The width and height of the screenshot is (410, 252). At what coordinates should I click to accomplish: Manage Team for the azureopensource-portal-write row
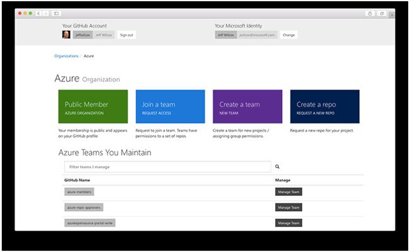(288, 223)
